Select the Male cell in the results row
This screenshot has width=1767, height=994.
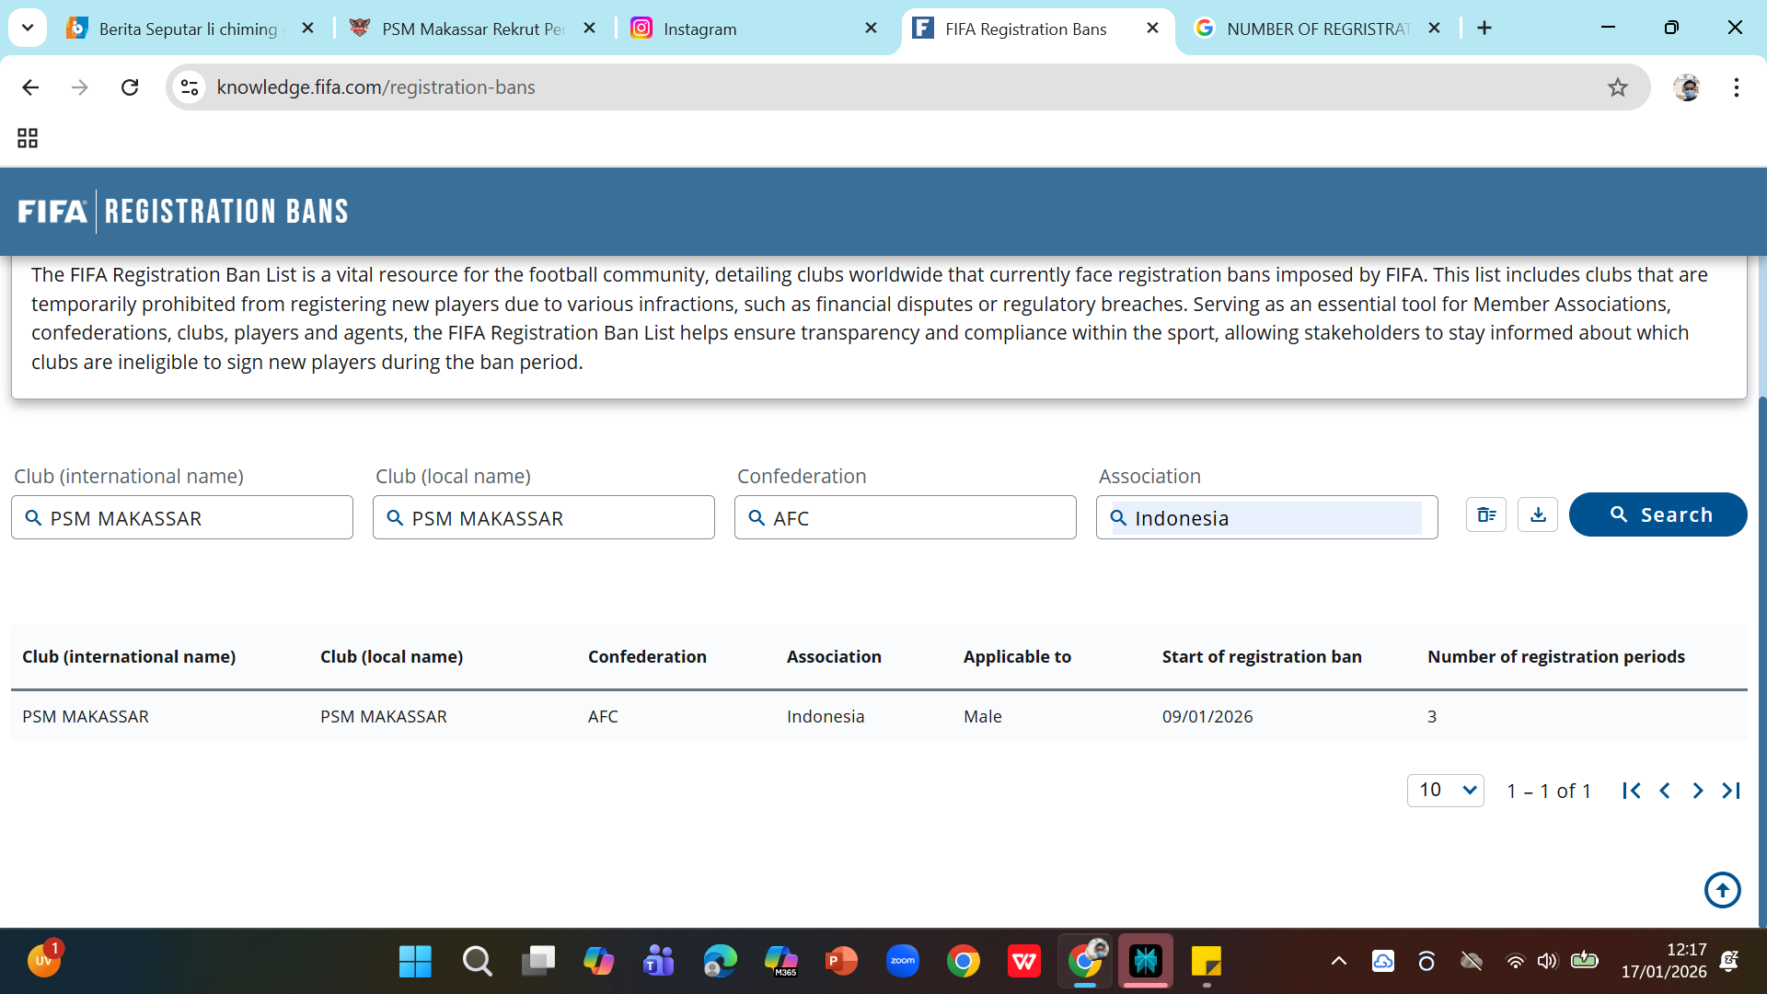click(983, 716)
